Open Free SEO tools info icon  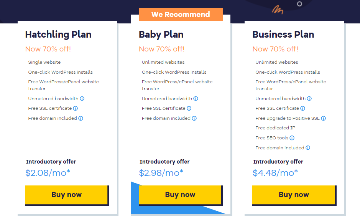pos(292,138)
